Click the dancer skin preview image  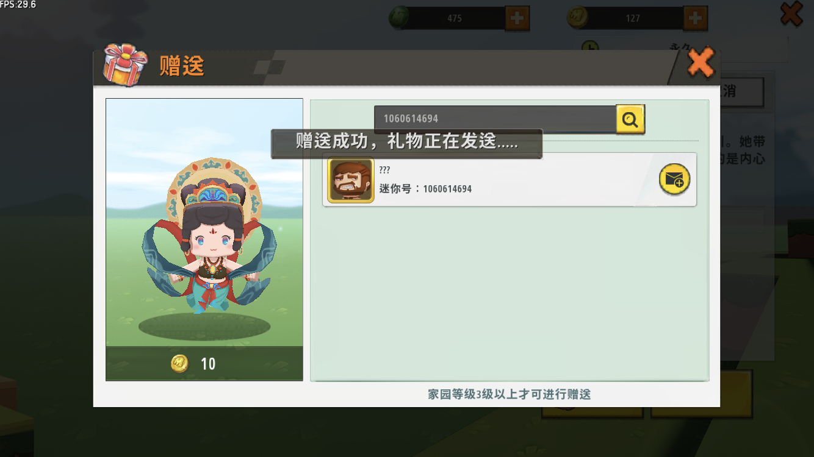(x=204, y=222)
